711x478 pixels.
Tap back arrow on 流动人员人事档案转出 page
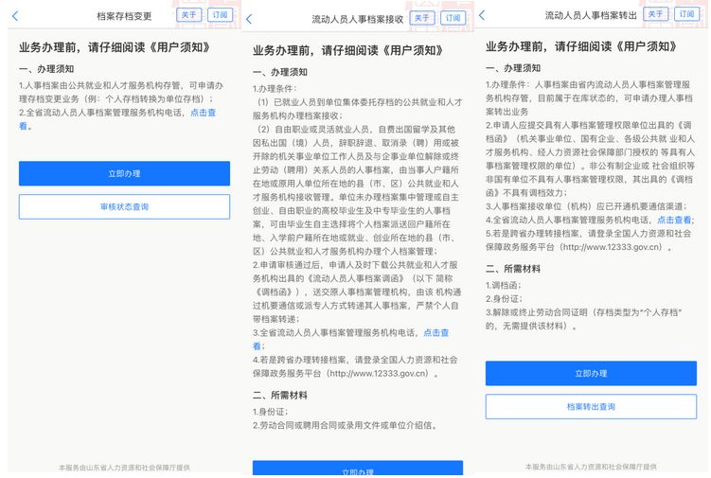(482, 16)
